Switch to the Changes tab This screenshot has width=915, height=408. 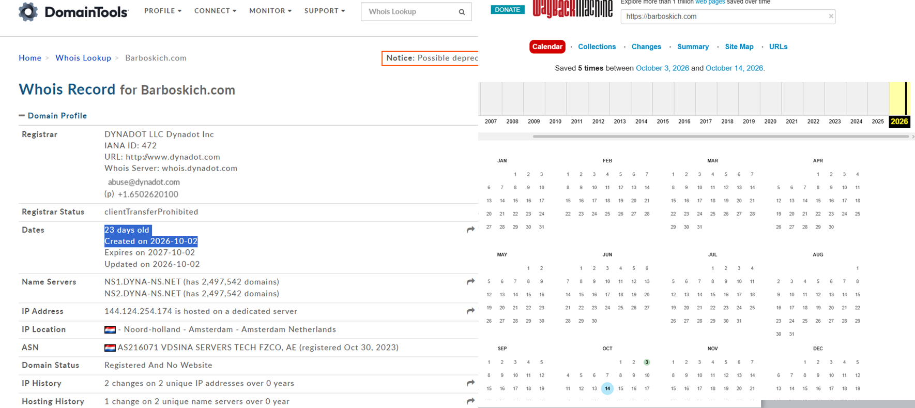pyautogui.click(x=646, y=47)
